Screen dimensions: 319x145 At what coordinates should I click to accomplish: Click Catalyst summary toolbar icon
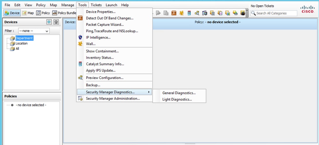189,13
